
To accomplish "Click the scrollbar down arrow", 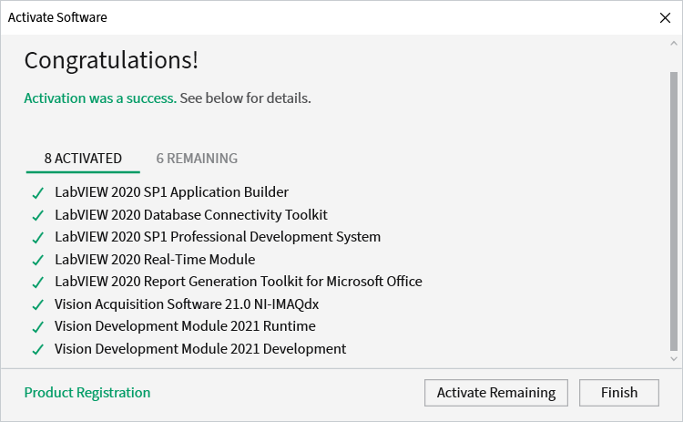I will (x=673, y=359).
